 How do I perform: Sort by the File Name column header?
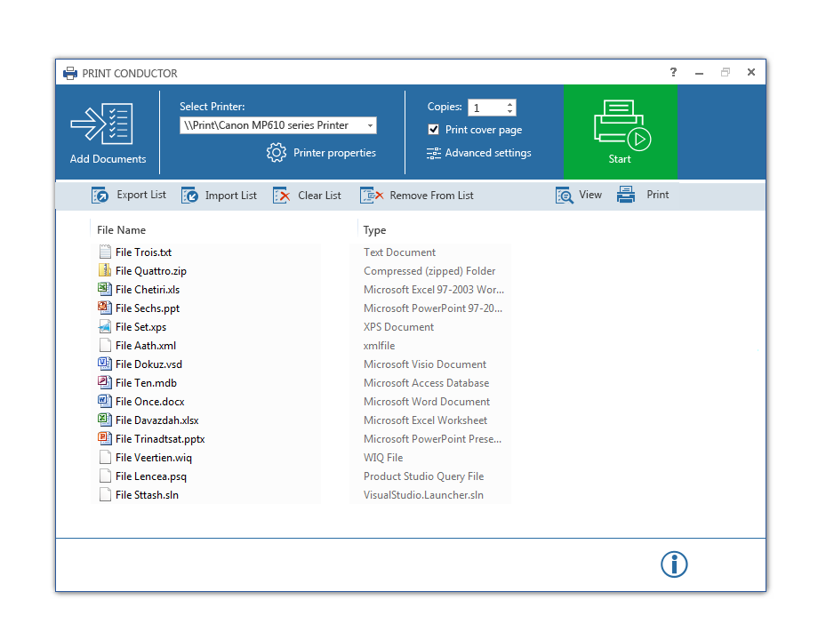point(121,230)
